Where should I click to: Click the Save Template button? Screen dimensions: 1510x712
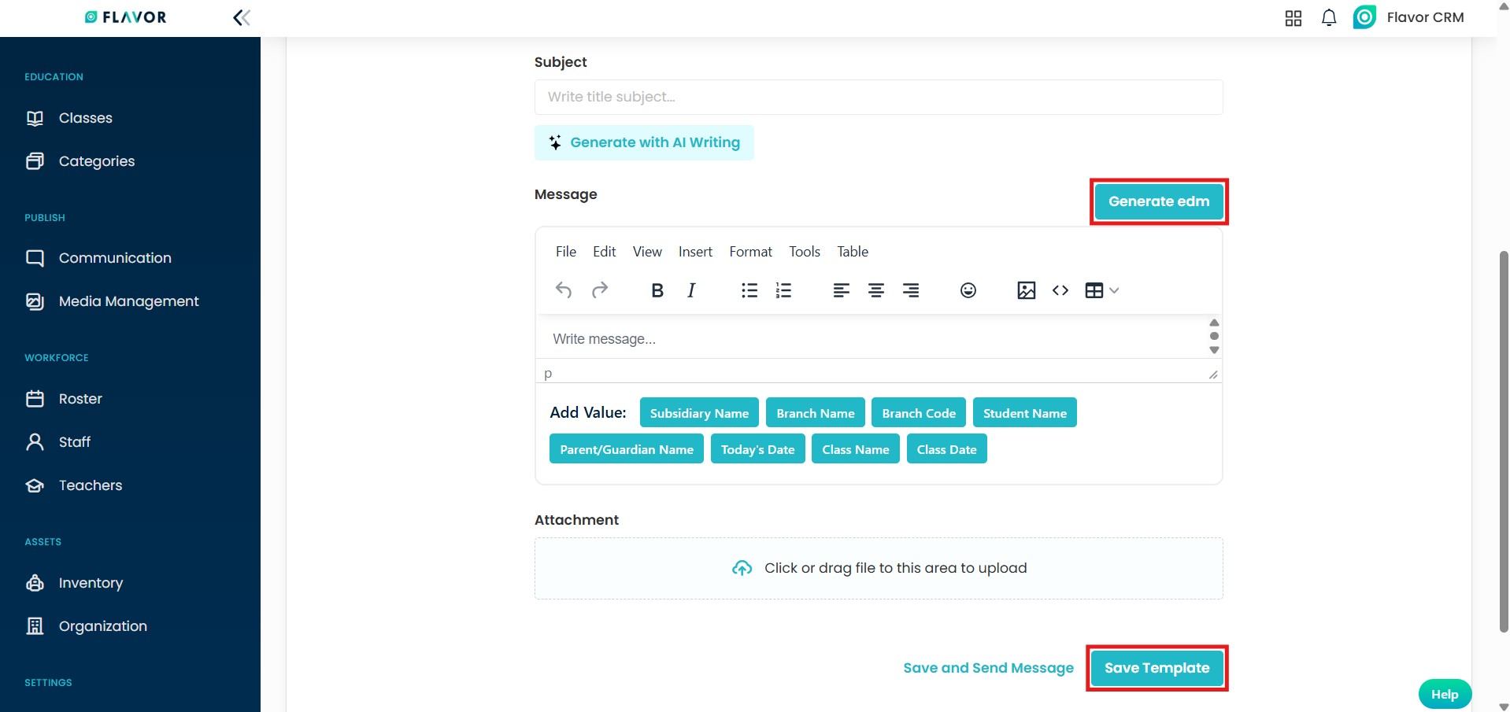pos(1157,668)
